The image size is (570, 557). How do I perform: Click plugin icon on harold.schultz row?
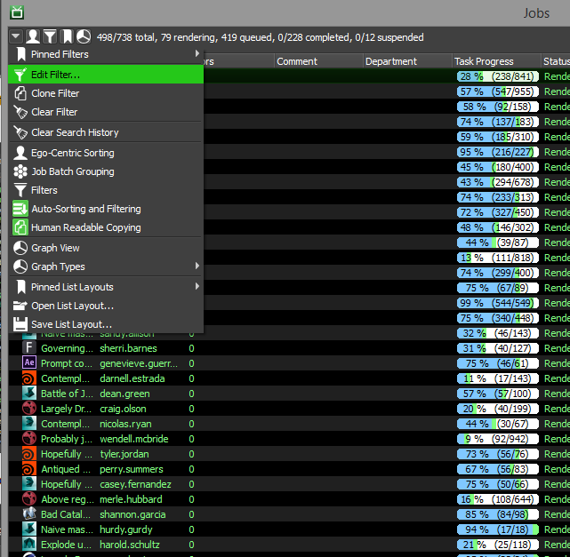(29, 545)
